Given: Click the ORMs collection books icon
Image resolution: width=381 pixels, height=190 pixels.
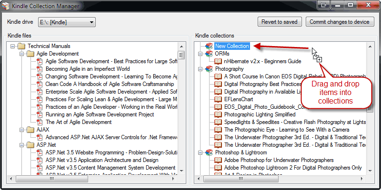Looking at the screenshot, I should pyautogui.click(x=209, y=54).
